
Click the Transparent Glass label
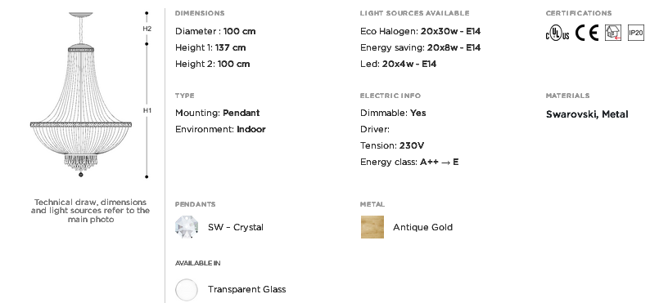click(247, 289)
